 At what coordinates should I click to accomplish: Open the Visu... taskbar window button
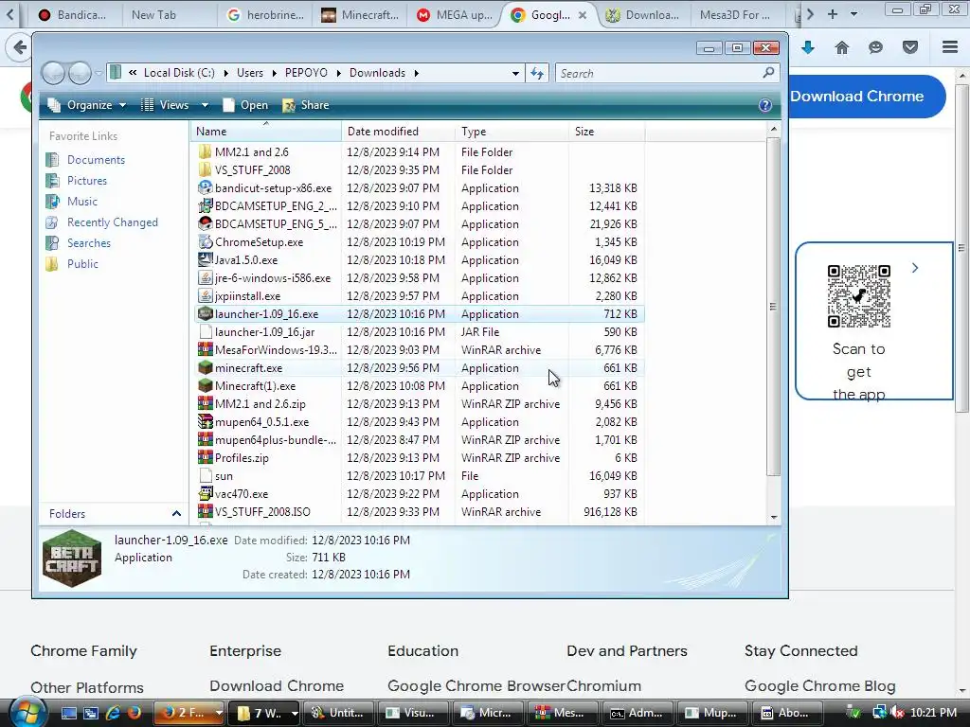click(x=411, y=713)
